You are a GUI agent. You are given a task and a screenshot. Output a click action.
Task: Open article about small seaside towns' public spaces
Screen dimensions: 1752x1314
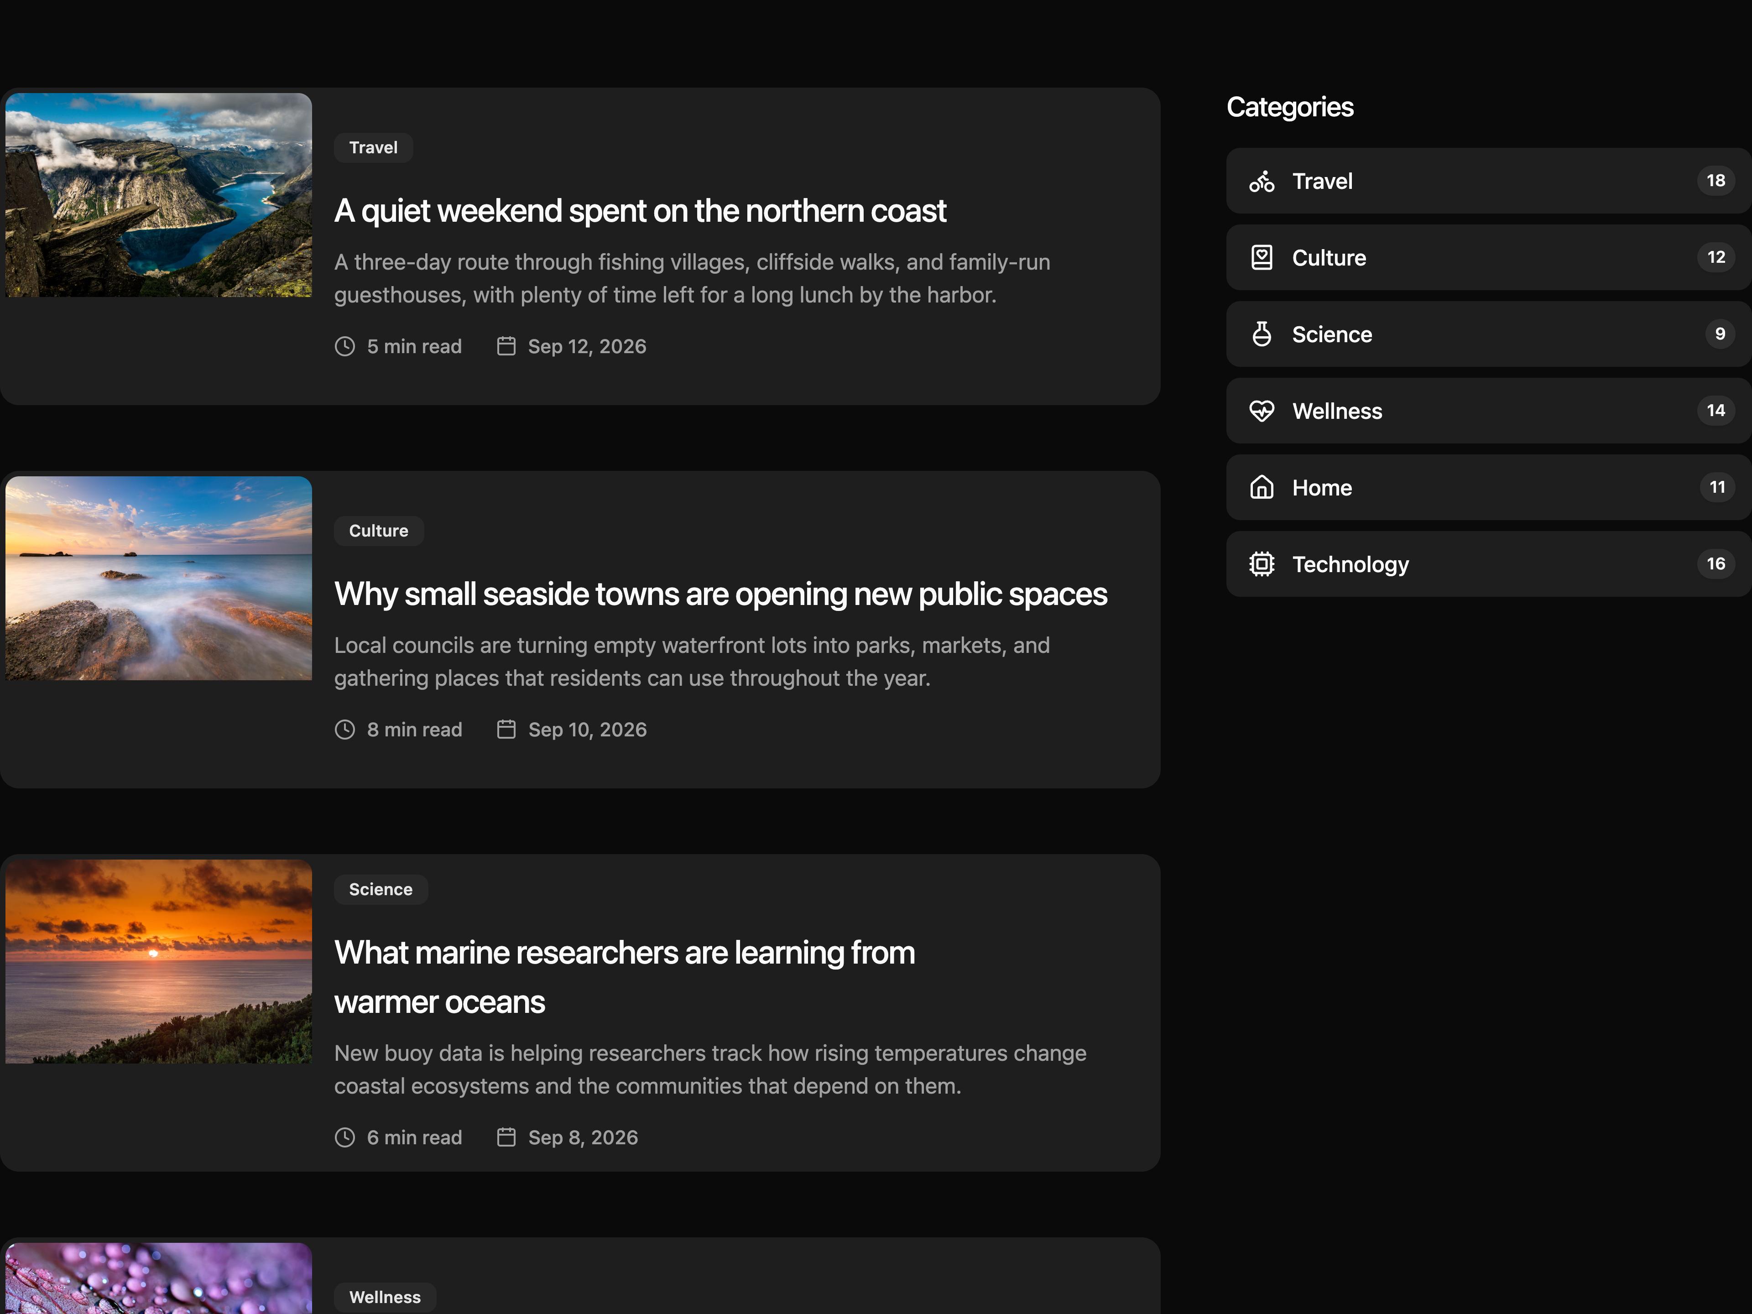coord(721,594)
